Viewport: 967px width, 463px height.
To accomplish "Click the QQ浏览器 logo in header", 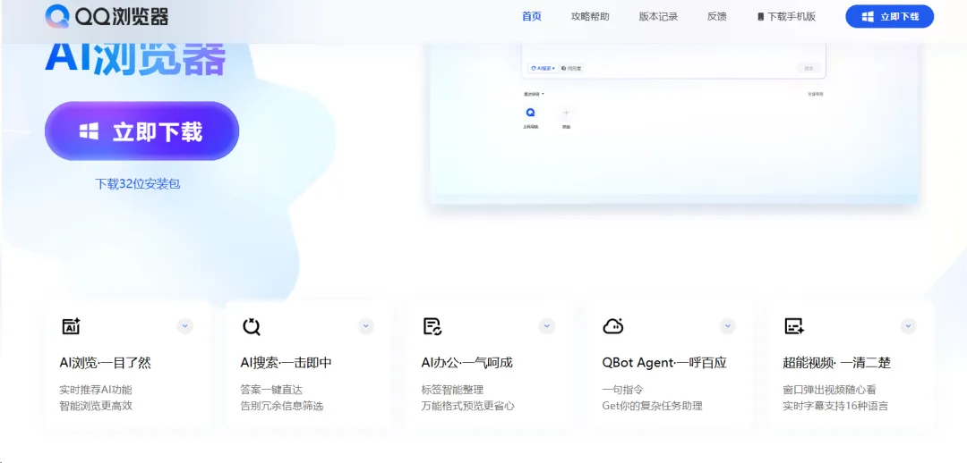I will (x=107, y=16).
